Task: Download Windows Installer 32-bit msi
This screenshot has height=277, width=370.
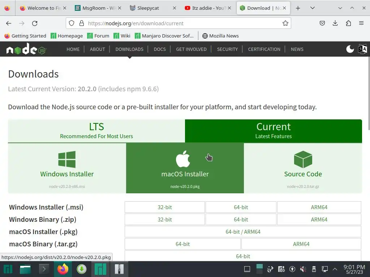Action: click(x=165, y=207)
